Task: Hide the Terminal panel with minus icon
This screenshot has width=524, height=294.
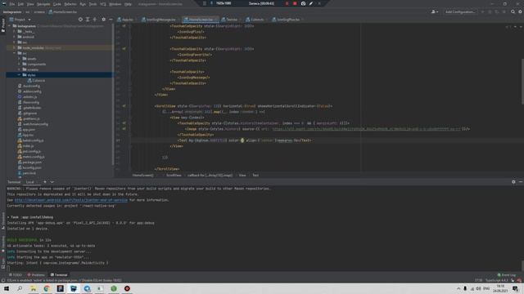Action: [521, 181]
